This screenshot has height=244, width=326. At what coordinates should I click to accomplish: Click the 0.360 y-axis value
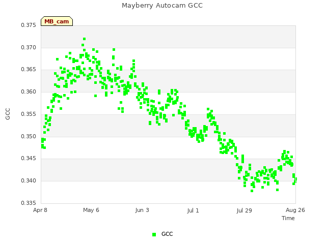(29, 91)
